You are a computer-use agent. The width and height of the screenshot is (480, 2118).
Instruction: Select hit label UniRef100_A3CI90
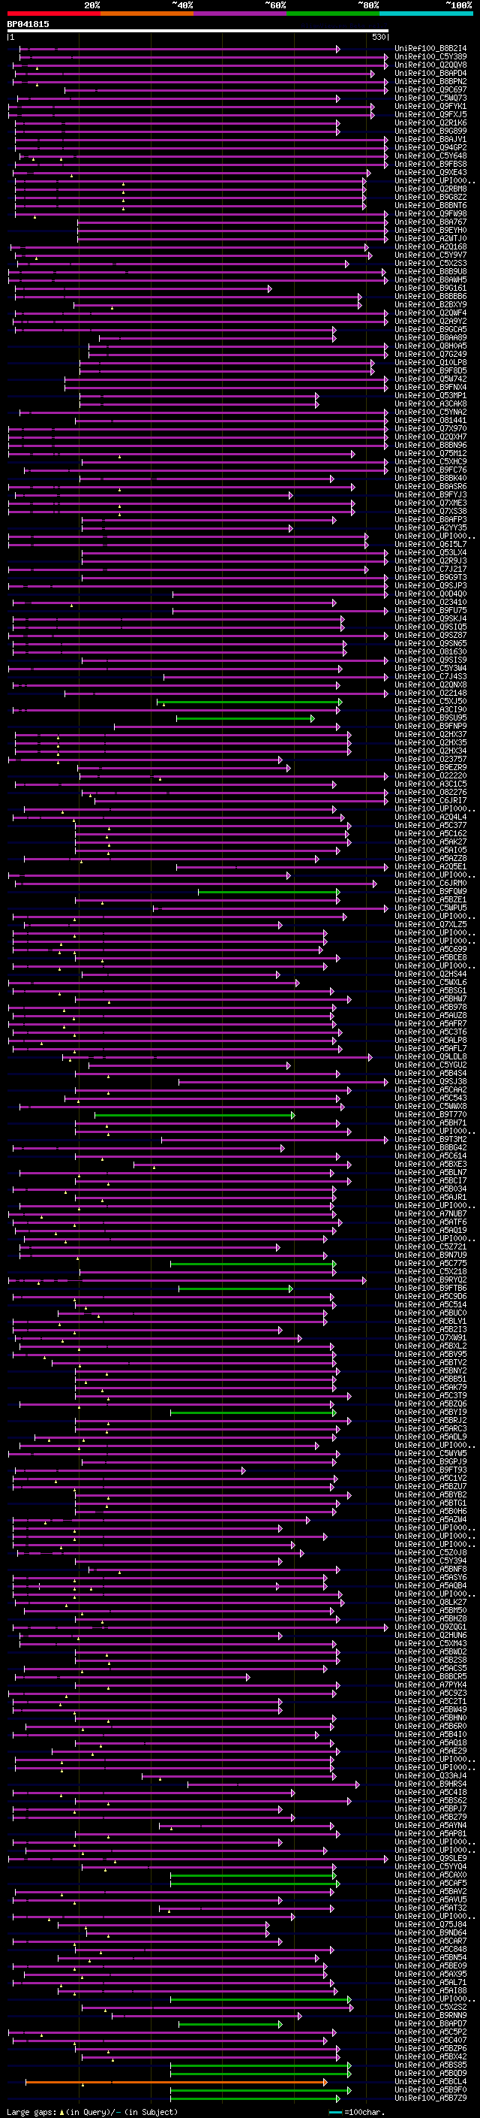point(430,709)
